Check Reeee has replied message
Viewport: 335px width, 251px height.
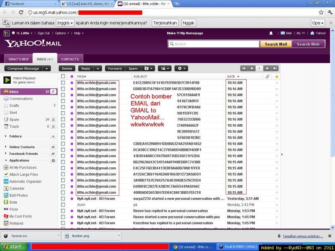63,211
